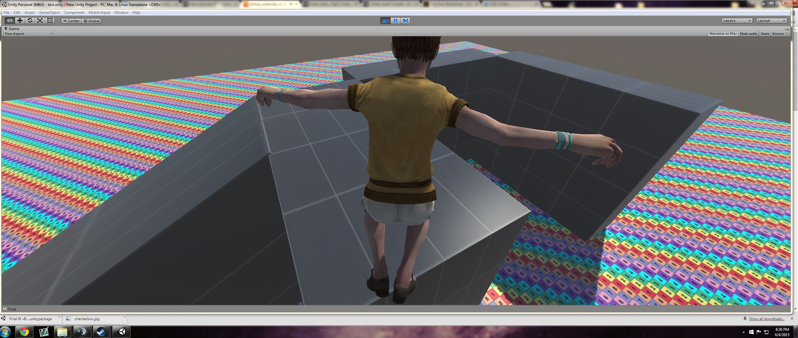798x338 pixels.
Task: Toggle Maximize on Play
Action: pyautogui.click(x=723, y=33)
